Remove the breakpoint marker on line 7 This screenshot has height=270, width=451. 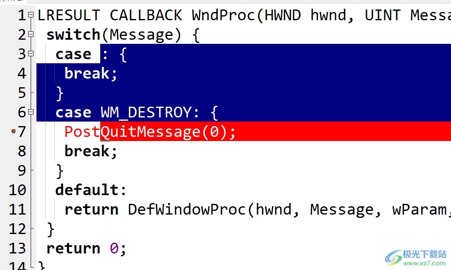tap(13, 131)
